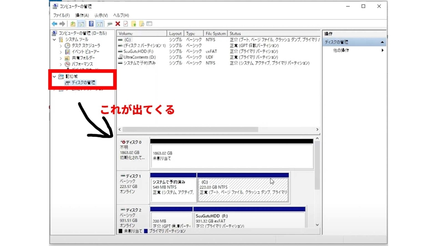Image resolution: width=437 pixels, height=246 pixels.
Task: Click the パフォーマンス icon
Action: pos(67,64)
